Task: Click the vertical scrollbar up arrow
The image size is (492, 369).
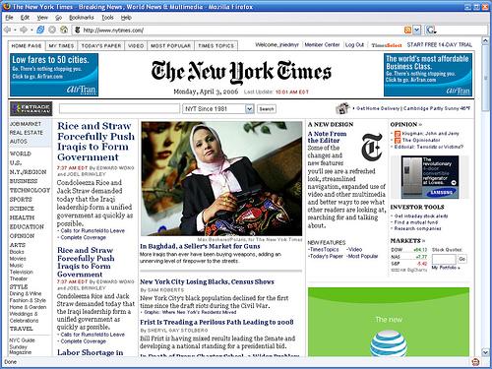Action: pyautogui.click(x=485, y=40)
